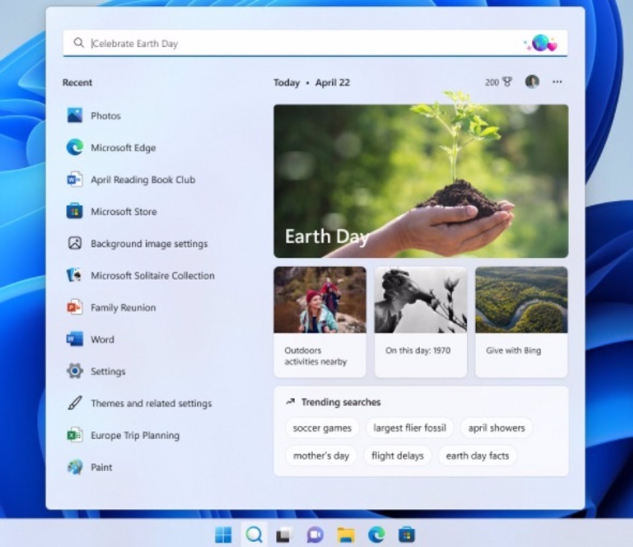Click the Celebrate Earth Day search box
Screen dimensions: 633x547
tap(298, 44)
